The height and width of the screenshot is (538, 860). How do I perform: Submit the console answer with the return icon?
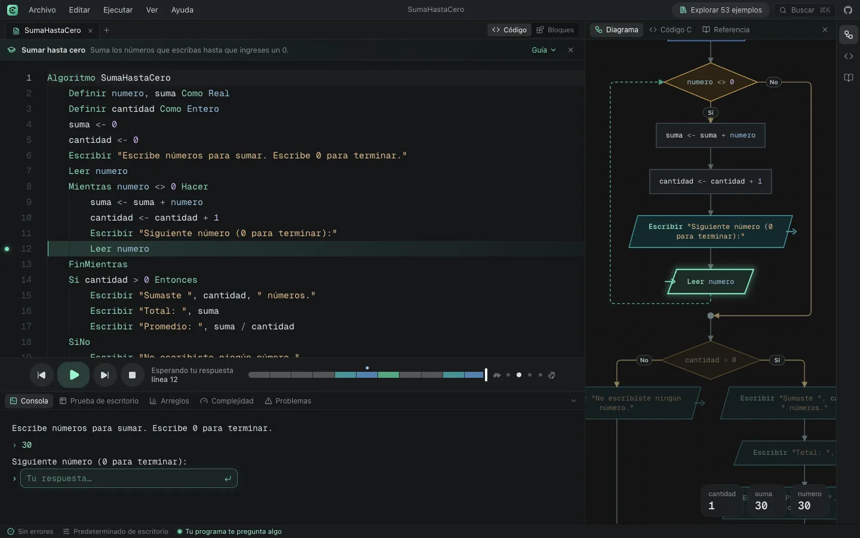pyautogui.click(x=228, y=479)
